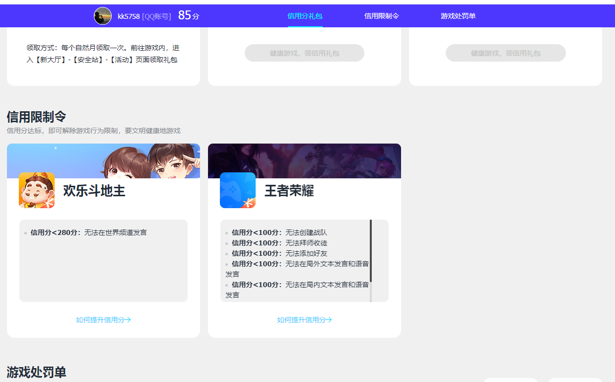
Task: Click the [QQ账号] label
Action: [x=156, y=16]
